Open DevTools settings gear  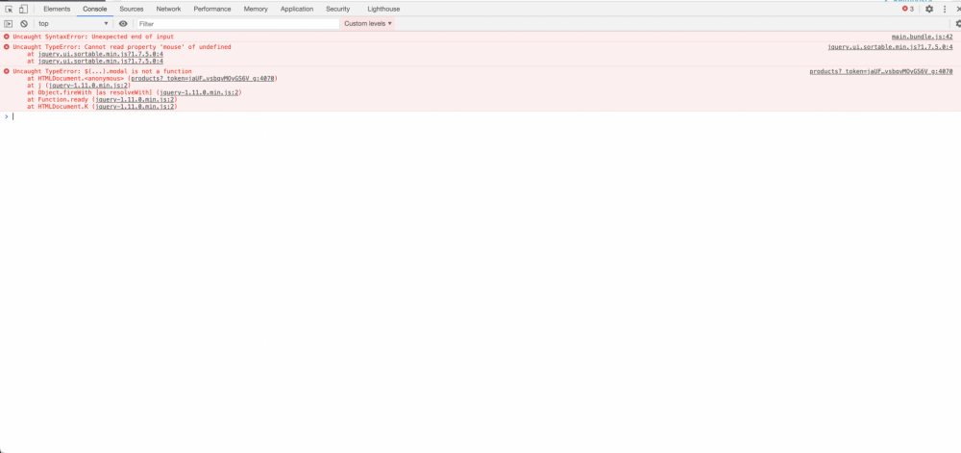(x=929, y=10)
